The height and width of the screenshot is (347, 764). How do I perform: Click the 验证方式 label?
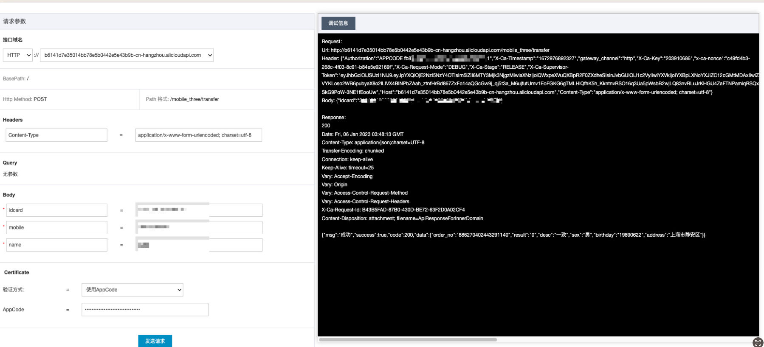click(14, 290)
